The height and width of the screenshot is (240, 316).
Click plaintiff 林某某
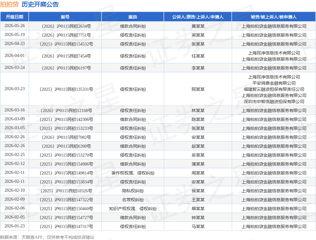tap(198, 110)
